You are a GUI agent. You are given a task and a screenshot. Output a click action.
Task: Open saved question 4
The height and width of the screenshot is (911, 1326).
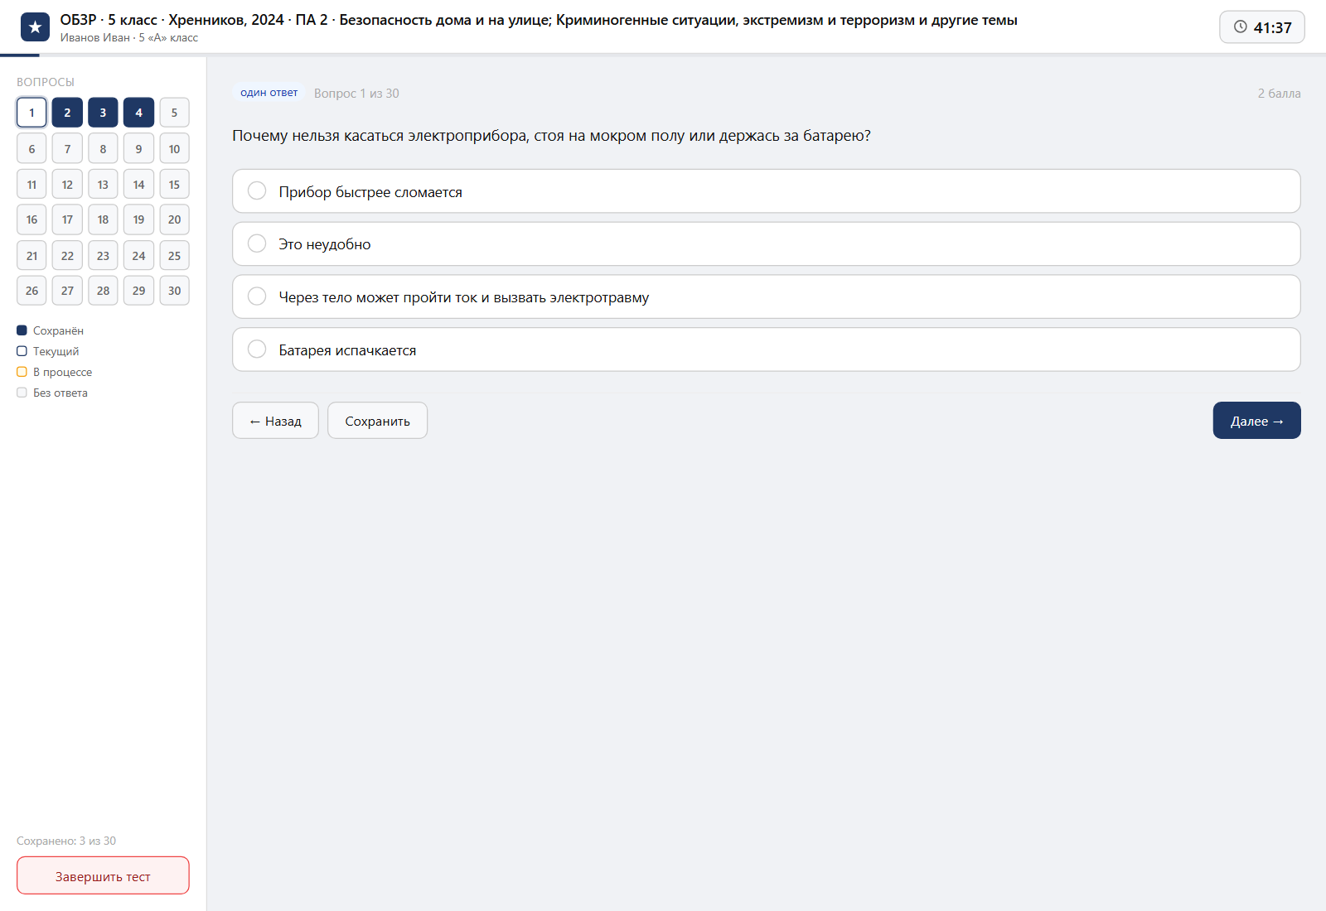(x=138, y=113)
